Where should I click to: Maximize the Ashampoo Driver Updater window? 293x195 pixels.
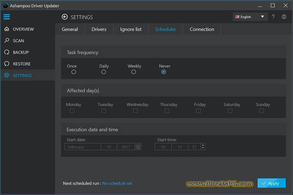pyautogui.click(x=273, y=6)
